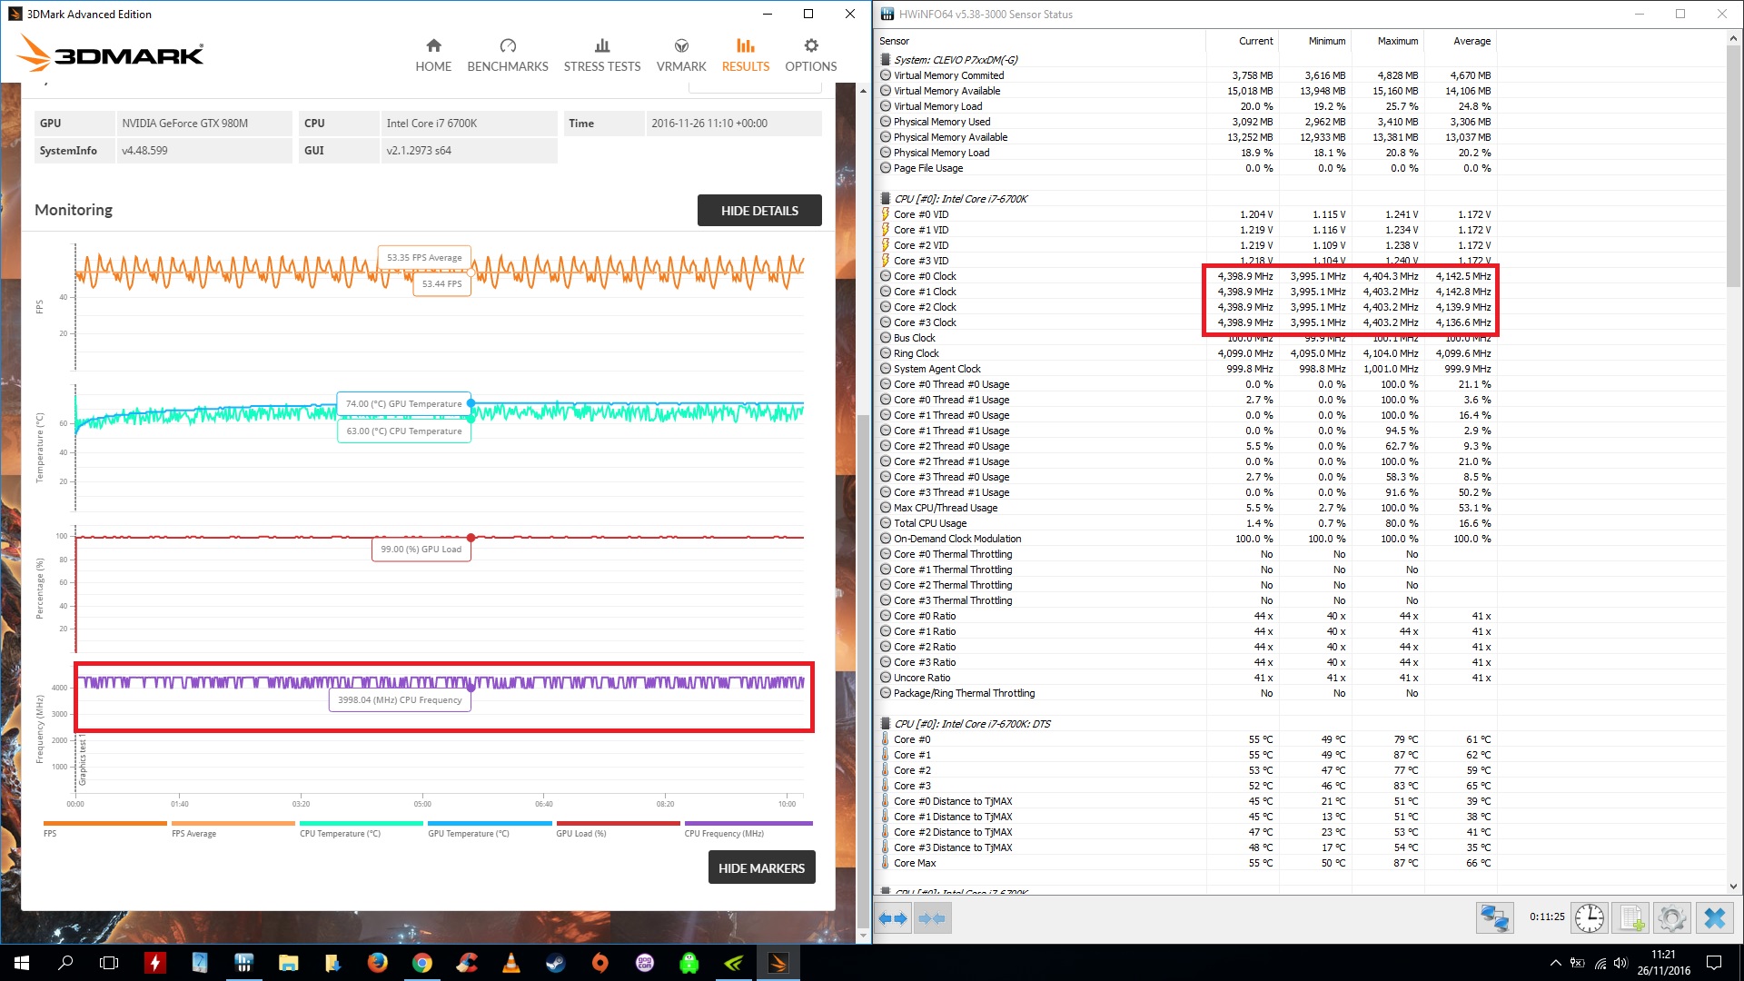The image size is (1744, 981).
Task: Select the Core #0 Clock sensor row
Action: (1185, 276)
